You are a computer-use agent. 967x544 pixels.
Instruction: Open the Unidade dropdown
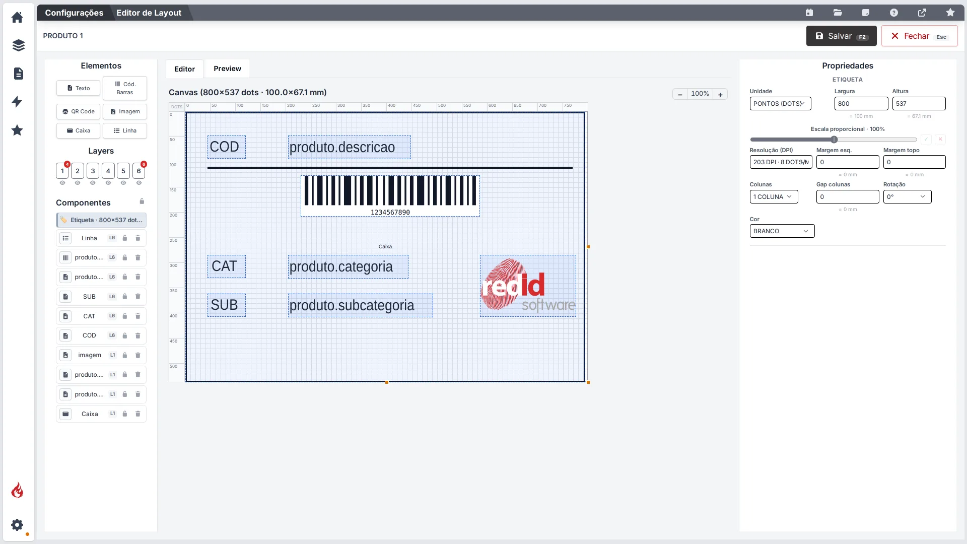click(780, 103)
